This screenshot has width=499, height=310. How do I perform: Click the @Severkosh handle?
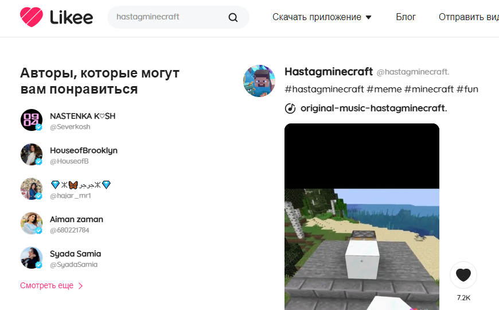[70, 127]
